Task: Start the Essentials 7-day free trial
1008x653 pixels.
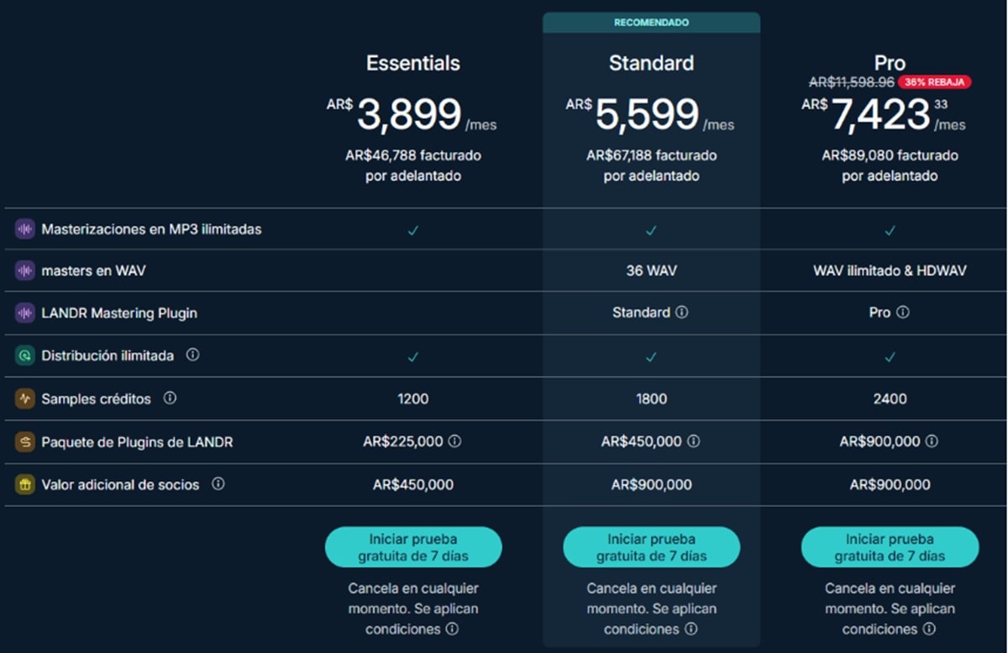Action: [x=413, y=547]
